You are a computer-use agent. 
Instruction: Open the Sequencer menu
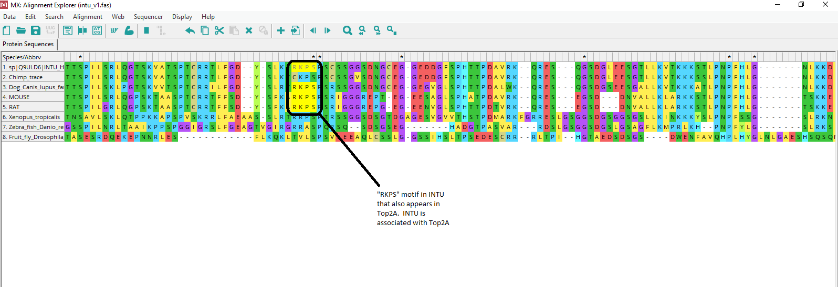(148, 17)
